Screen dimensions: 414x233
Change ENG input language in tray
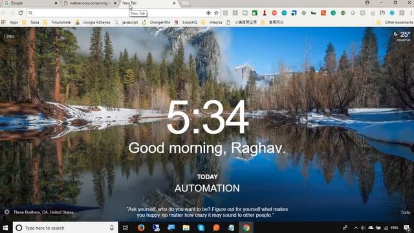pos(395,228)
